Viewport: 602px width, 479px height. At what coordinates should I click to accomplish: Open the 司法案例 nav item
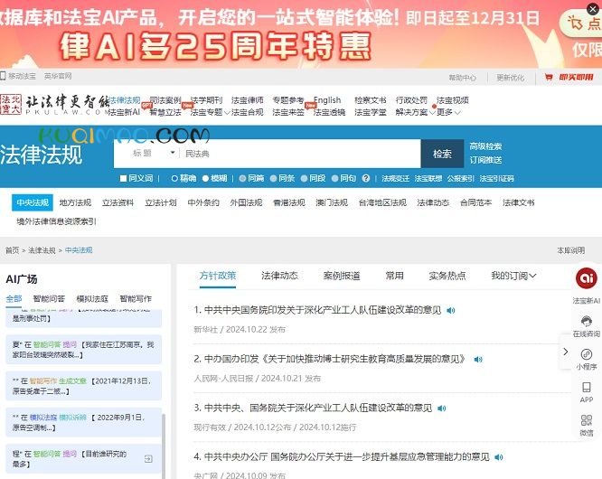pyautogui.click(x=165, y=100)
